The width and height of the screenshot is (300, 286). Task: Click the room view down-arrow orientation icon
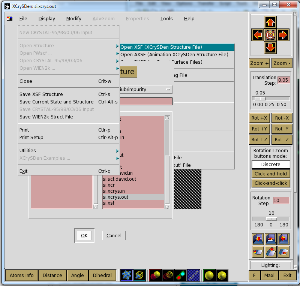click(x=258, y=239)
